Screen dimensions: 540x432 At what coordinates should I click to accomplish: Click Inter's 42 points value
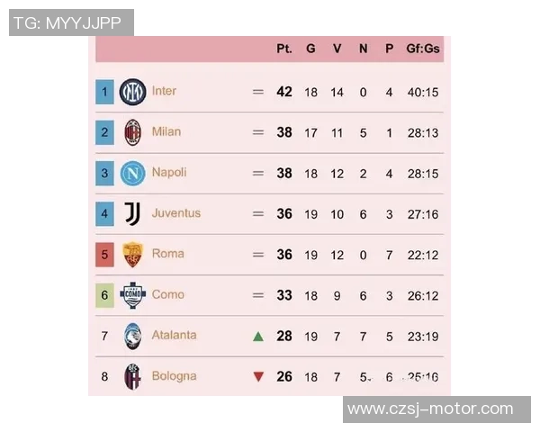pos(284,92)
